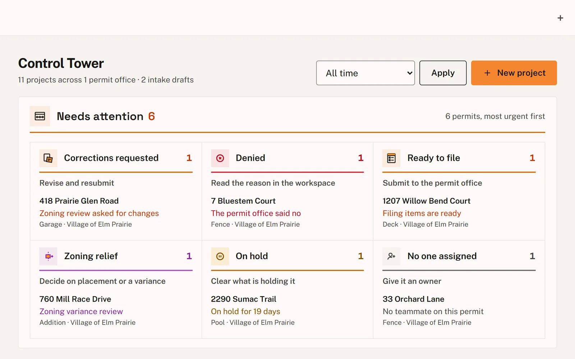
Task: Click the On hold heading
Action: point(252,256)
